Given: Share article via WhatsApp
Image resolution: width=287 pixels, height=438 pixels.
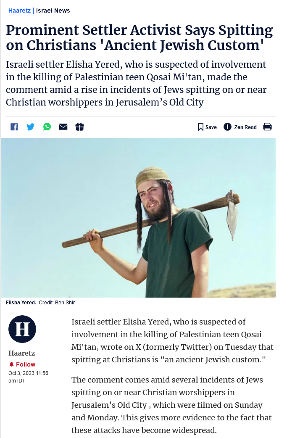Looking at the screenshot, I should [x=47, y=127].
